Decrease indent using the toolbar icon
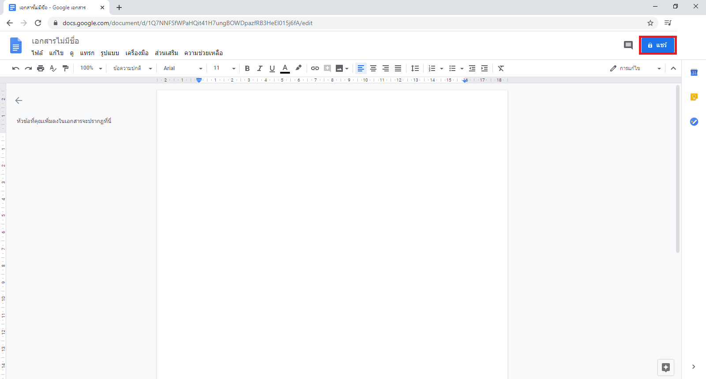The width and height of the screenshot is (706, 379). click(x=472, y=68)
